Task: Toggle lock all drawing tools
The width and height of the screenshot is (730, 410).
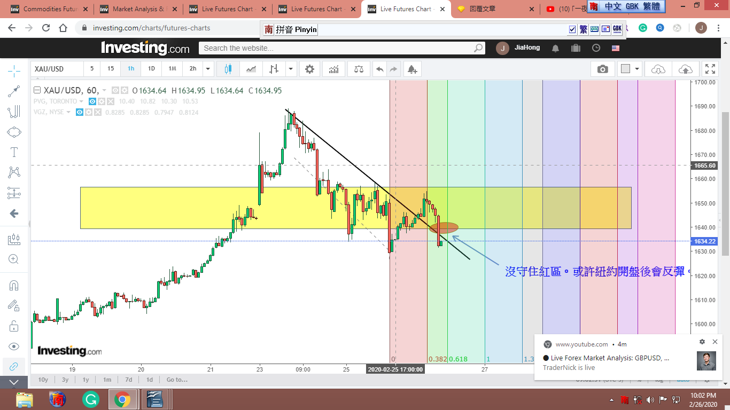Action: [x=14, y=326]
